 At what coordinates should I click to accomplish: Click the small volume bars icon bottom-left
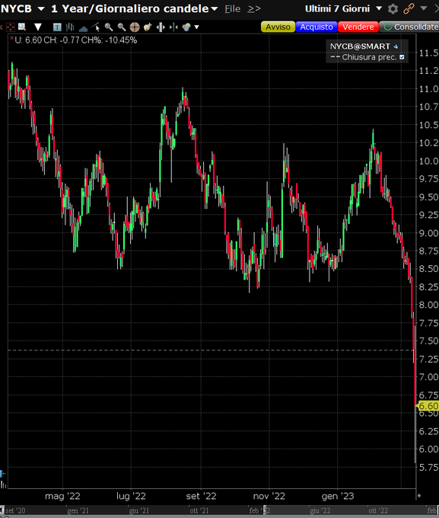click(3, 485)
